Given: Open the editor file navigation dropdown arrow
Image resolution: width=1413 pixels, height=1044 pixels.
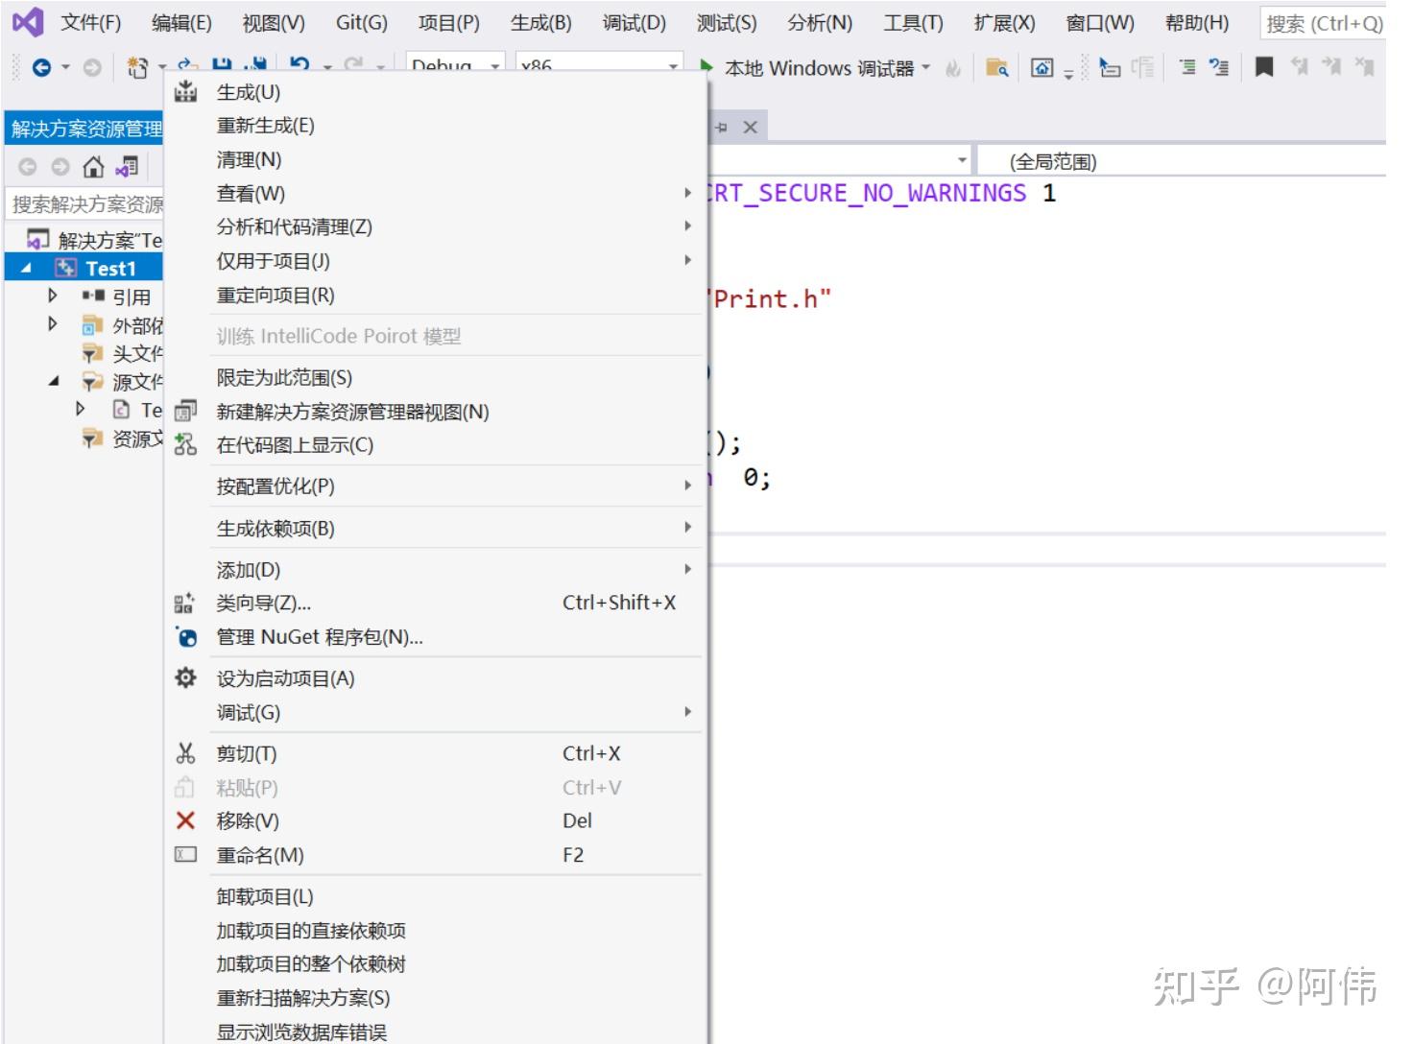Looking at the screenshot, I should pyautogui.click(x=962, y=160).
